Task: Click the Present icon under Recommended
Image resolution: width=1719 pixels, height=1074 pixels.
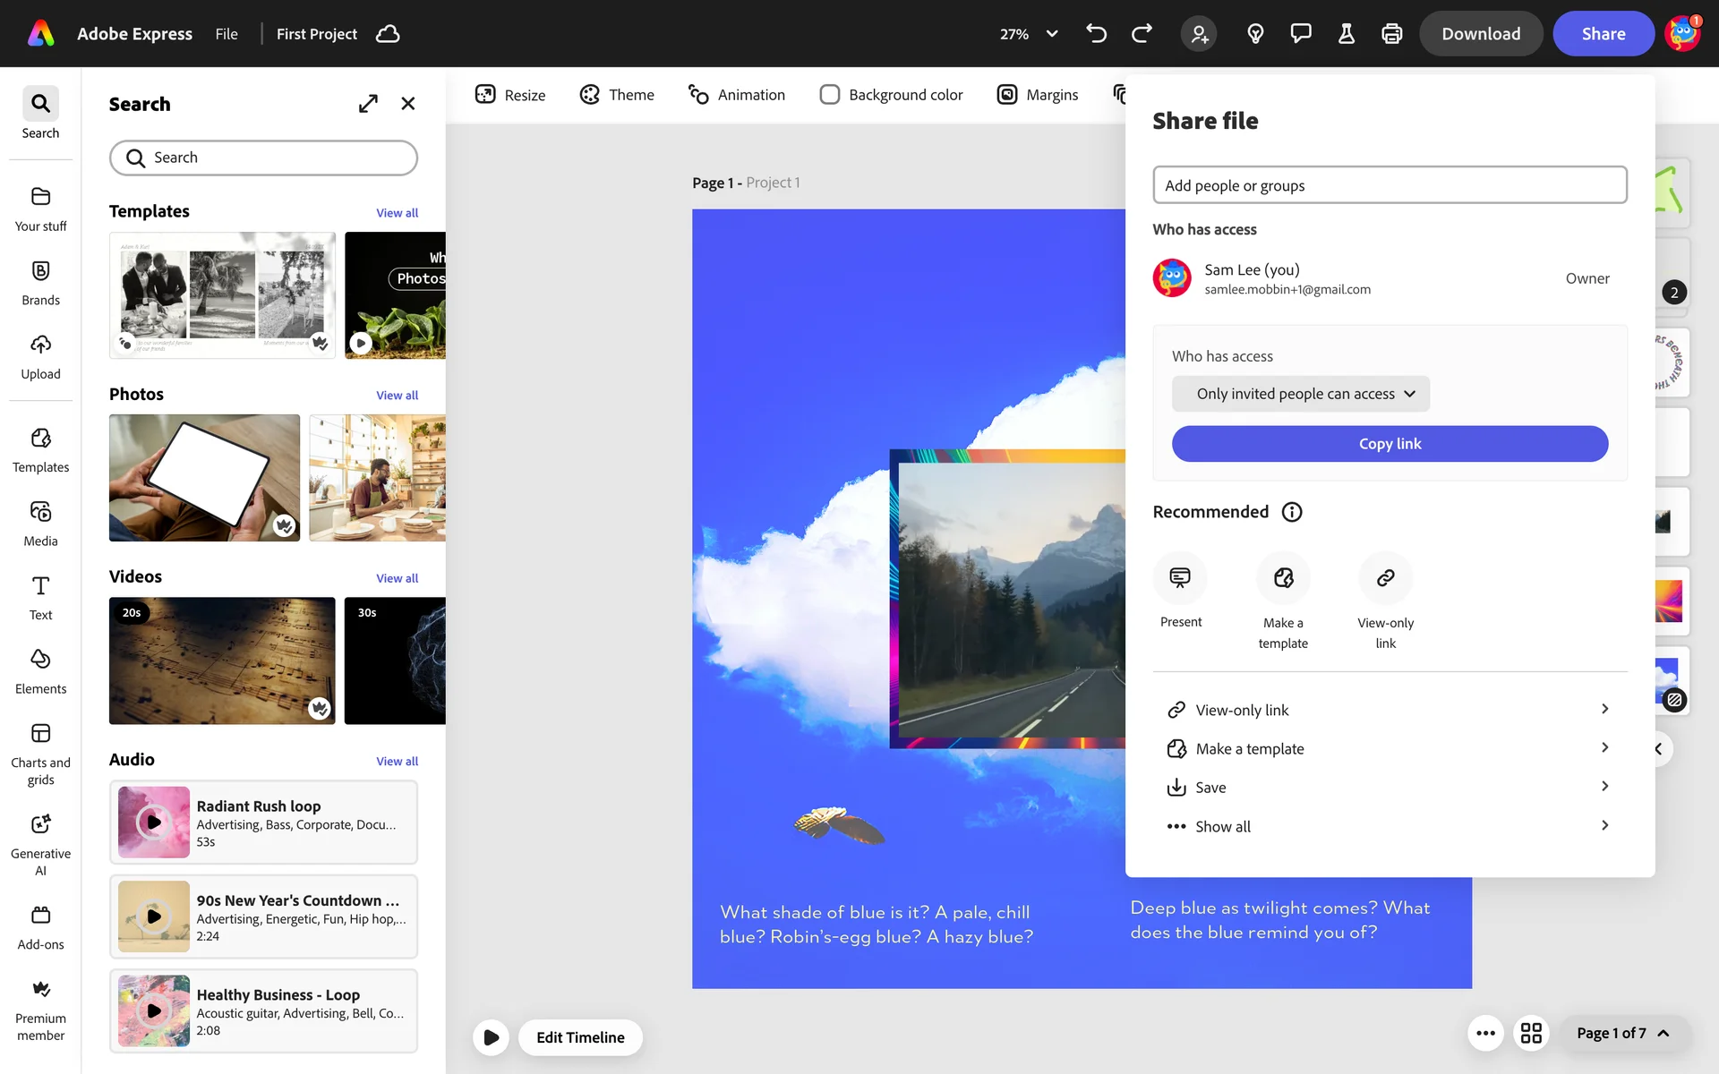Action: click(1180, 578)
